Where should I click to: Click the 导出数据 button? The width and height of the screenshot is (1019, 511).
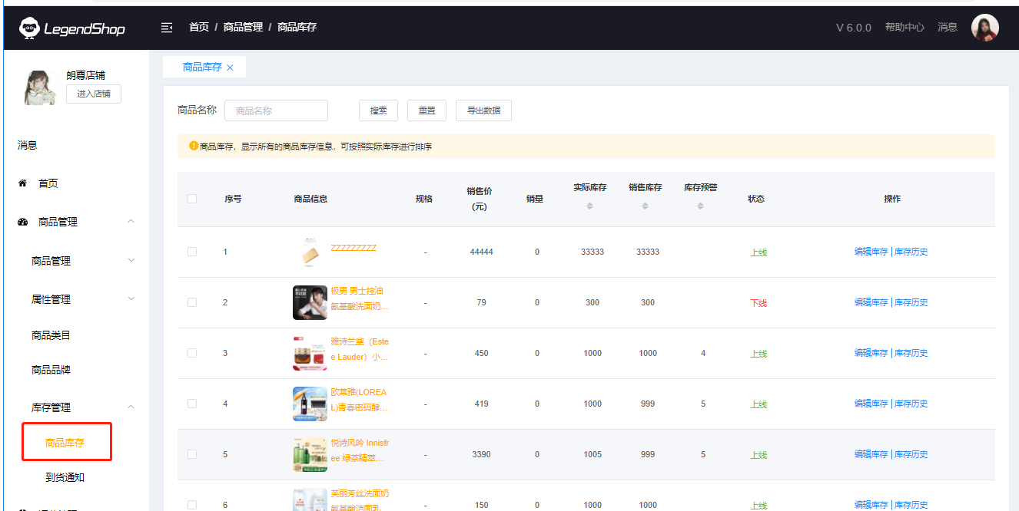pyautogui.click(x=483, y=110)
